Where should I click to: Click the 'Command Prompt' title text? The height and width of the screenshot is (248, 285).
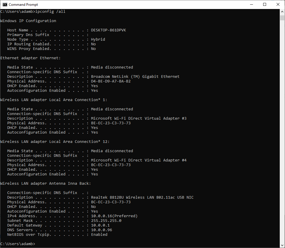(23, 5)
